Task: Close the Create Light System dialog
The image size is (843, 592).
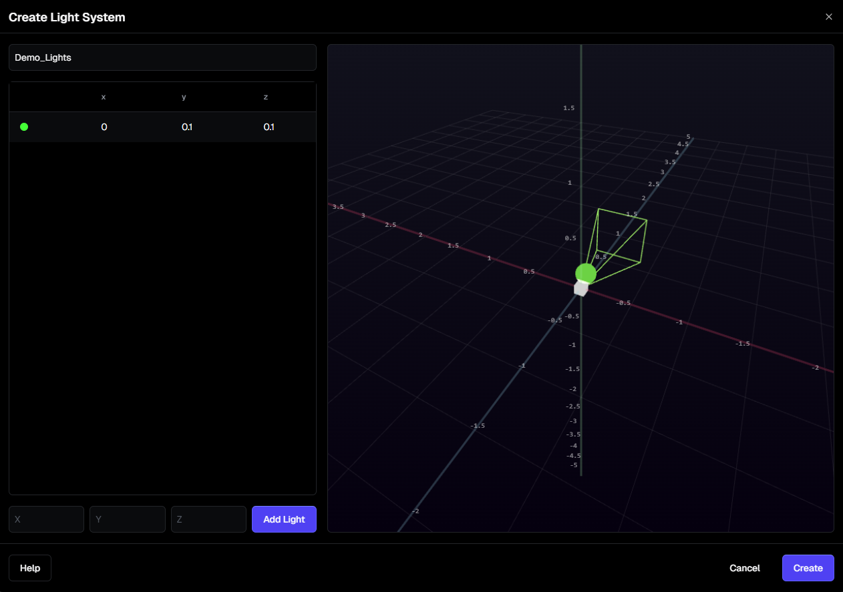Action: point(828,17)
